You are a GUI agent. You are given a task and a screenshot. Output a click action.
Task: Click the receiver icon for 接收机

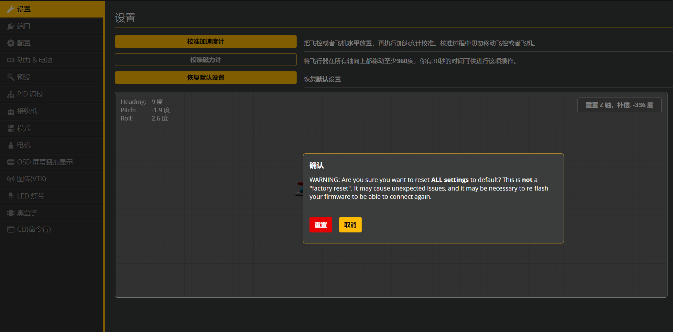[x=11, y=111]
